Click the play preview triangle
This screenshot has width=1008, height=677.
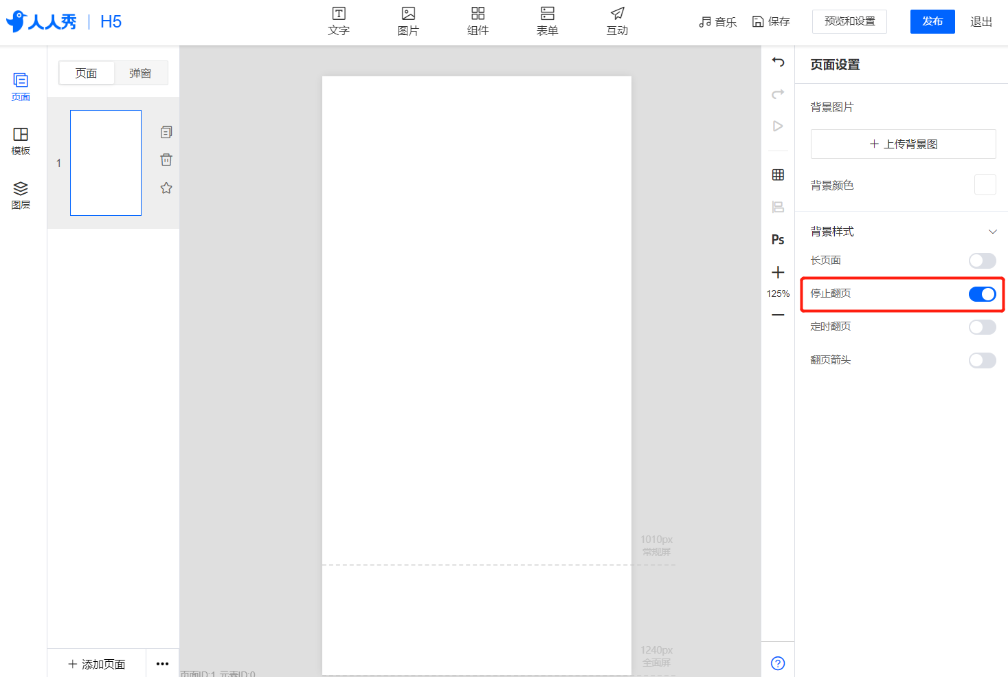[778, 126]
